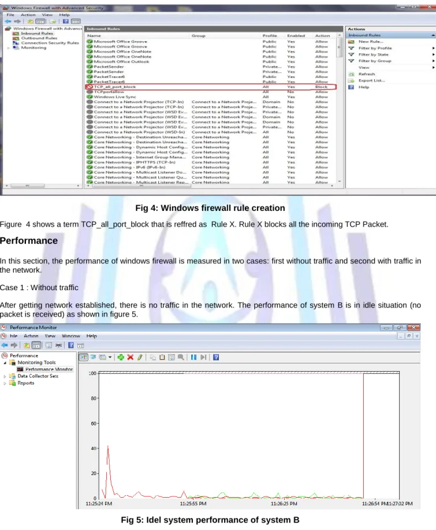Open the Action menu in the Firewall window

click(28, 14)
